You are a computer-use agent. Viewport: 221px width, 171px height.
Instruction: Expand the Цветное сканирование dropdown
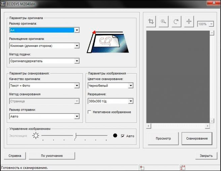[131, 86]
